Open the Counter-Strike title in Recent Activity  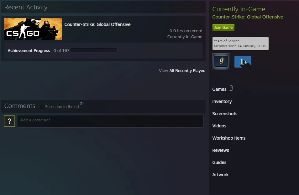[x=97, y=24]
